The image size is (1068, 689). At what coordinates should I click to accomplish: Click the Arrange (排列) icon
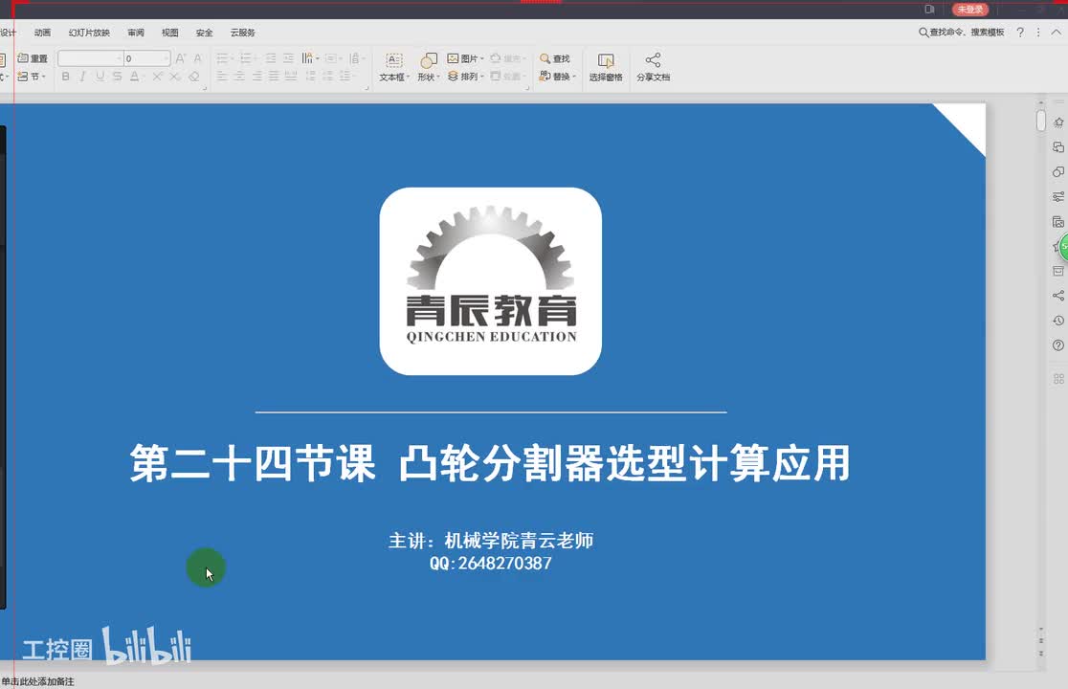[453, 77]
